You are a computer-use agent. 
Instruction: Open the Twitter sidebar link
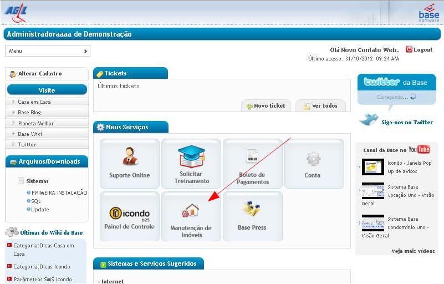click(x=27, y=145)
